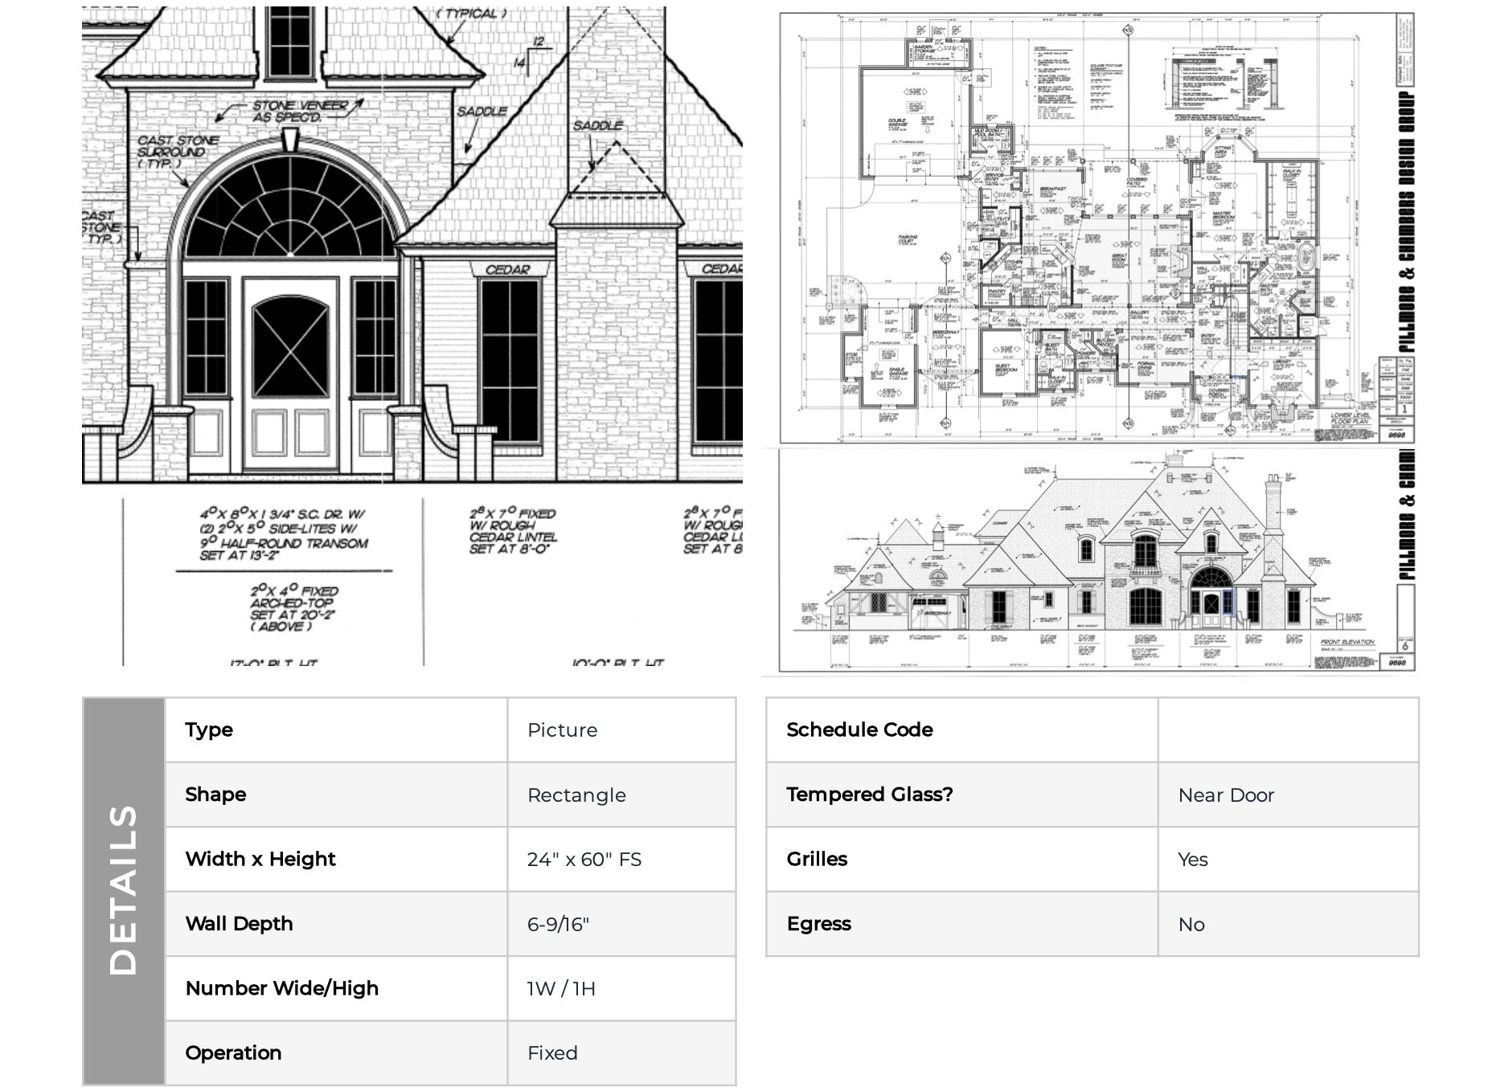Viewport: 1492px width, 1091px height.
Task: Click the 'CAST STONE SURROUND' annotation
Action: click(x=177, y=152)
